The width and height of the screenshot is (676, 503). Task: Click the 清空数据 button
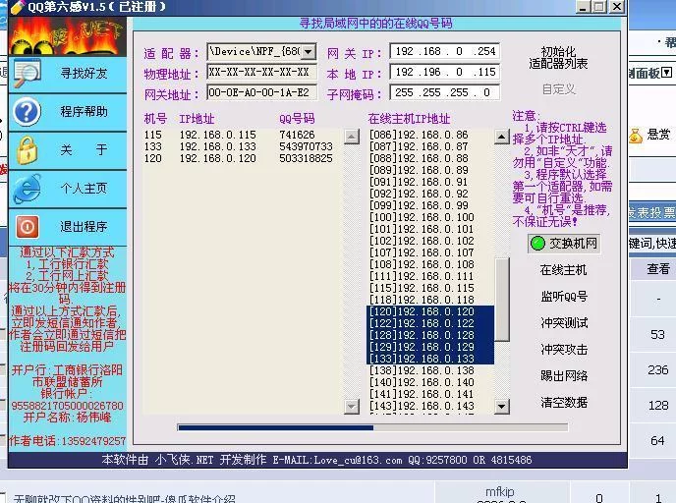[x=563, y=403]
